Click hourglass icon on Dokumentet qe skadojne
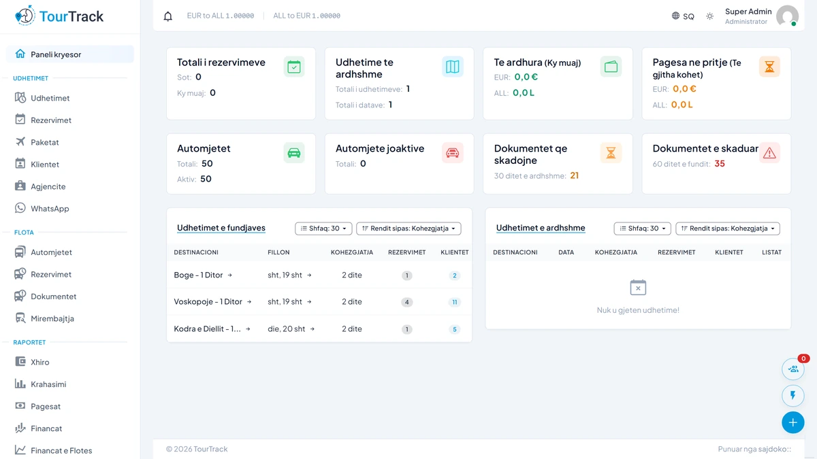The image size is (817, 459). pos(611,153)
